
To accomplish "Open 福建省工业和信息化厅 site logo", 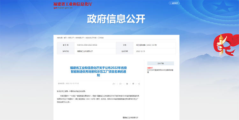I will (73, 4).
